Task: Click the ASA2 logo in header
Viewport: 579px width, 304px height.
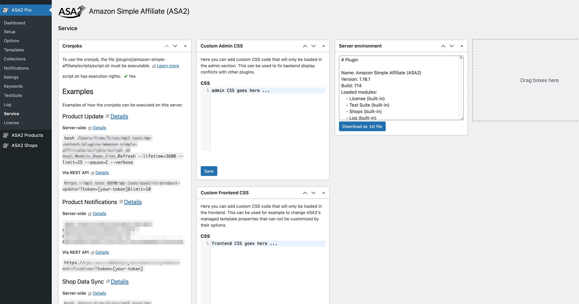Action: pos(72,12)
